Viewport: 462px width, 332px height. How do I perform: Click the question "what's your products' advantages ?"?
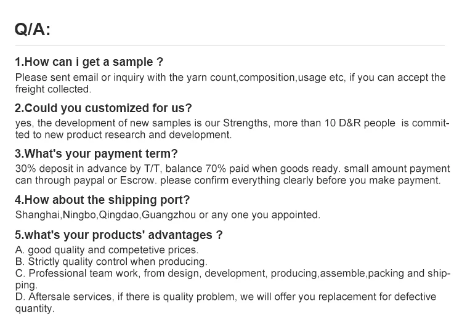tap(119, 235)
